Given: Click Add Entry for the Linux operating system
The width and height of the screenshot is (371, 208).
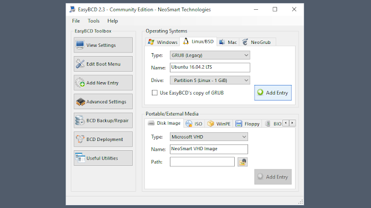Looking at the screenshot, I should [273, 92].
